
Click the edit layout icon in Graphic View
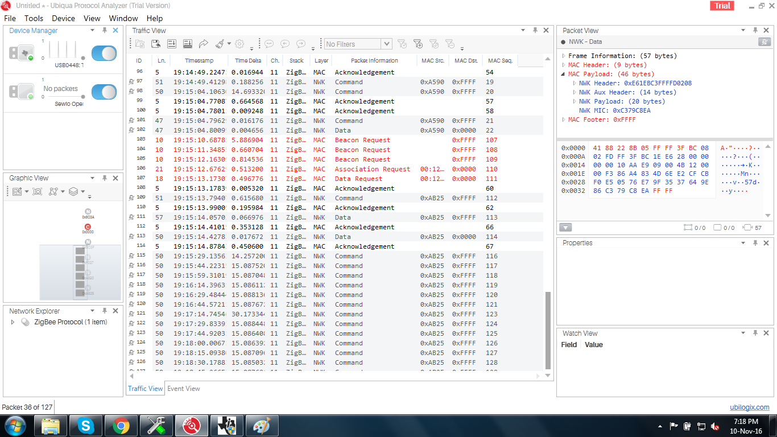pos(17,192)
